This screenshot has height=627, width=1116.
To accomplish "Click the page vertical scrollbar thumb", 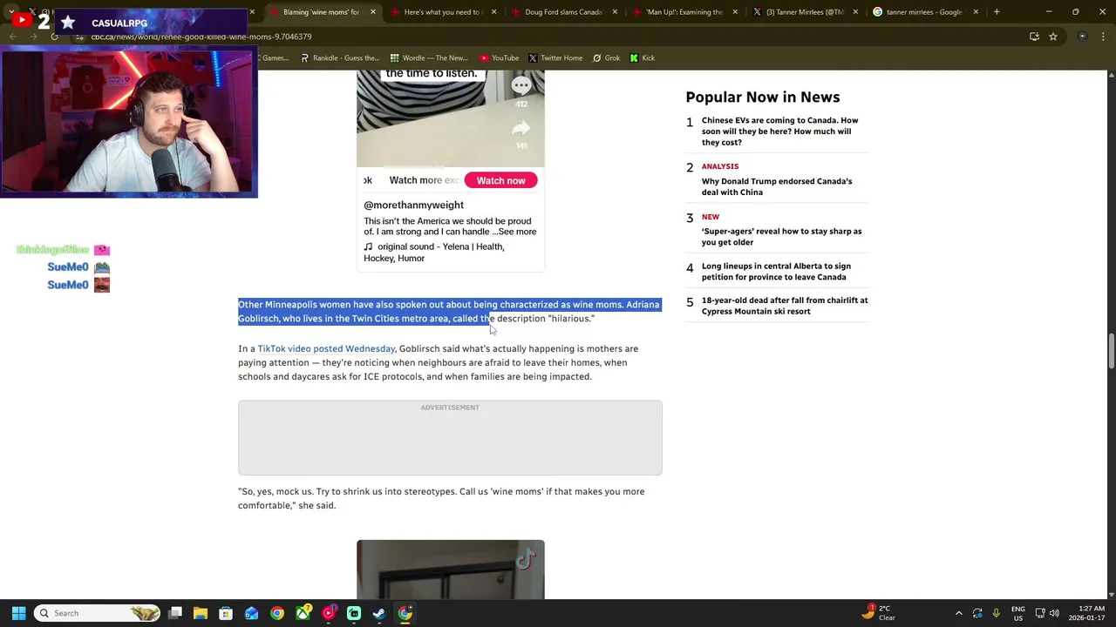I will click(1111, 349).
